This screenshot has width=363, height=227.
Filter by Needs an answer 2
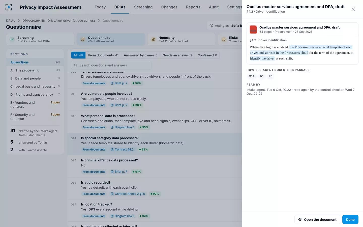point(177,55)
